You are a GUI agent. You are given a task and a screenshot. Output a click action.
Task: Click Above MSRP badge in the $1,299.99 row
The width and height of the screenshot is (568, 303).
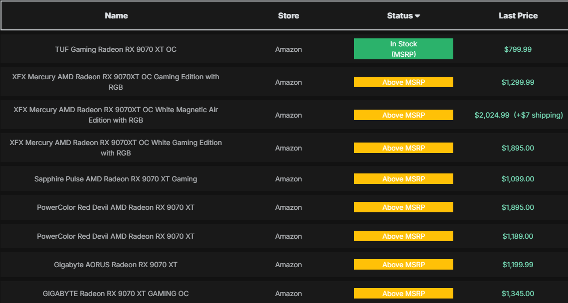point(403,82)
